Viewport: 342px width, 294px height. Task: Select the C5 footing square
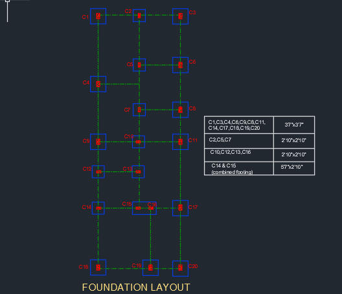pyautogui.click(x=139, y=65)
